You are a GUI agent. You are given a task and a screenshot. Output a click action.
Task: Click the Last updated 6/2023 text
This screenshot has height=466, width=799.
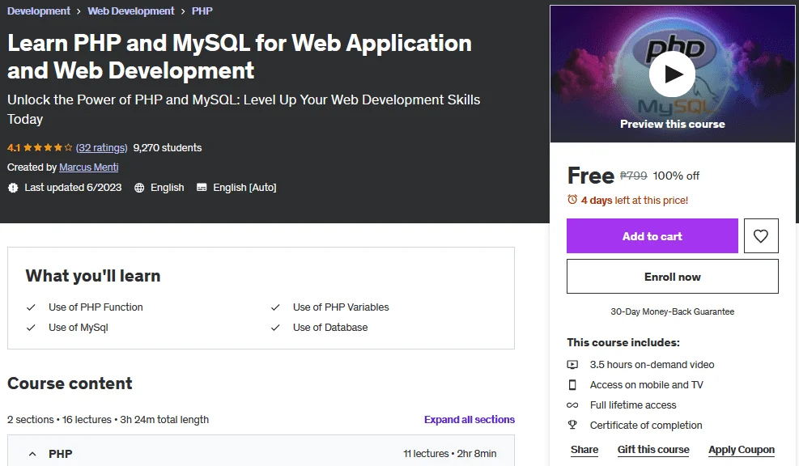click(x=73, y=188)
